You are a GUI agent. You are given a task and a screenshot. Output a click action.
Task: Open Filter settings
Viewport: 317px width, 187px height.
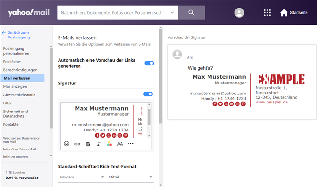[8, 103]
